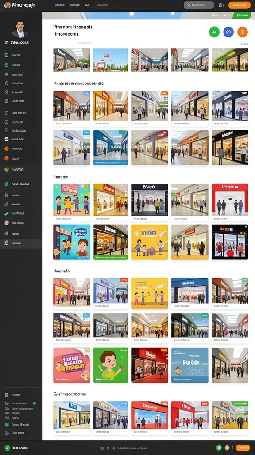This screenshot has height=455, width=255.
Task: Click the small green icon in bottom-right footer
Action: (219, 448)
